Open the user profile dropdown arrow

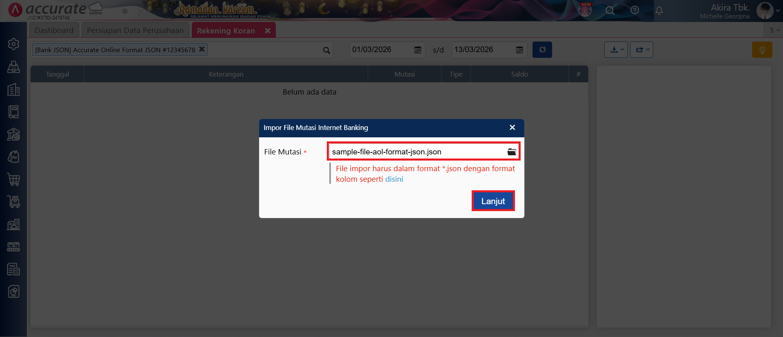pyautogui.click(x=778, y=11)
